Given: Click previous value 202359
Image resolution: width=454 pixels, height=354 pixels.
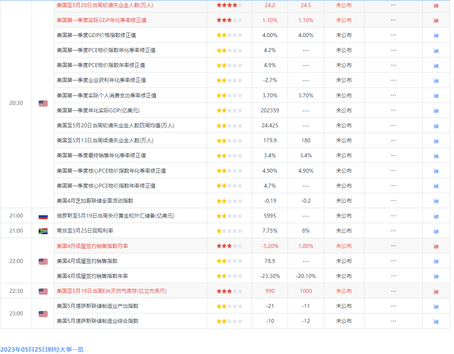Looking at the screenshot, I should pos(270,110).
